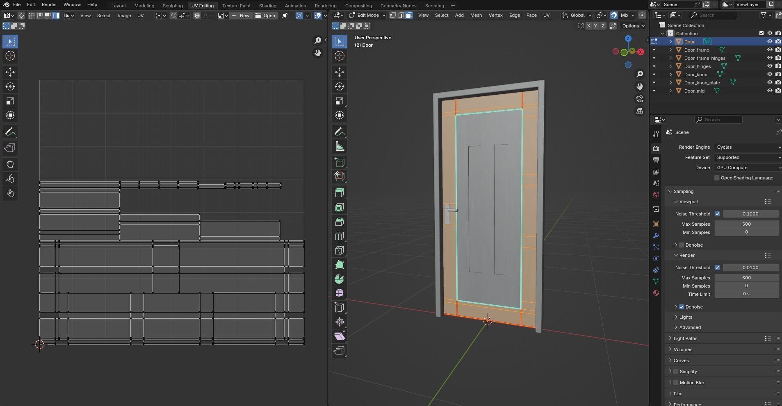Click the Open image button
This screenshot has height=406, width=782.
[265, 15]
